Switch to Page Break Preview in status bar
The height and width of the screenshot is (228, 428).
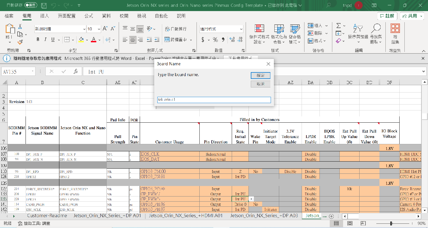coord(364,223)
